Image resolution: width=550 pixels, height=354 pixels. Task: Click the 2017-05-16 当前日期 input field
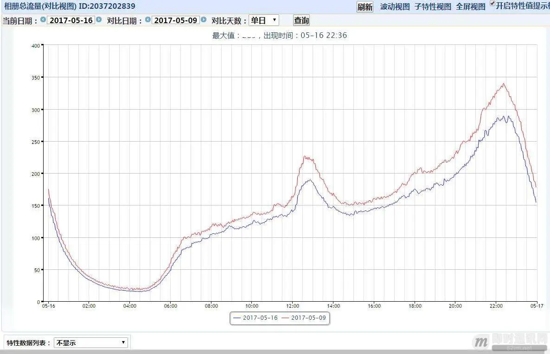point(72,20)
